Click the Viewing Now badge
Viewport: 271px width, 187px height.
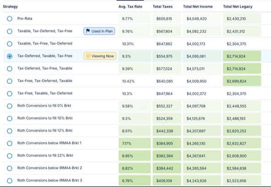coord(100,56)
